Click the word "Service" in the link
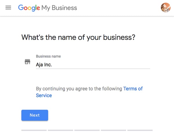This screenshot has height=136, width=174. [x=44, y=95]
